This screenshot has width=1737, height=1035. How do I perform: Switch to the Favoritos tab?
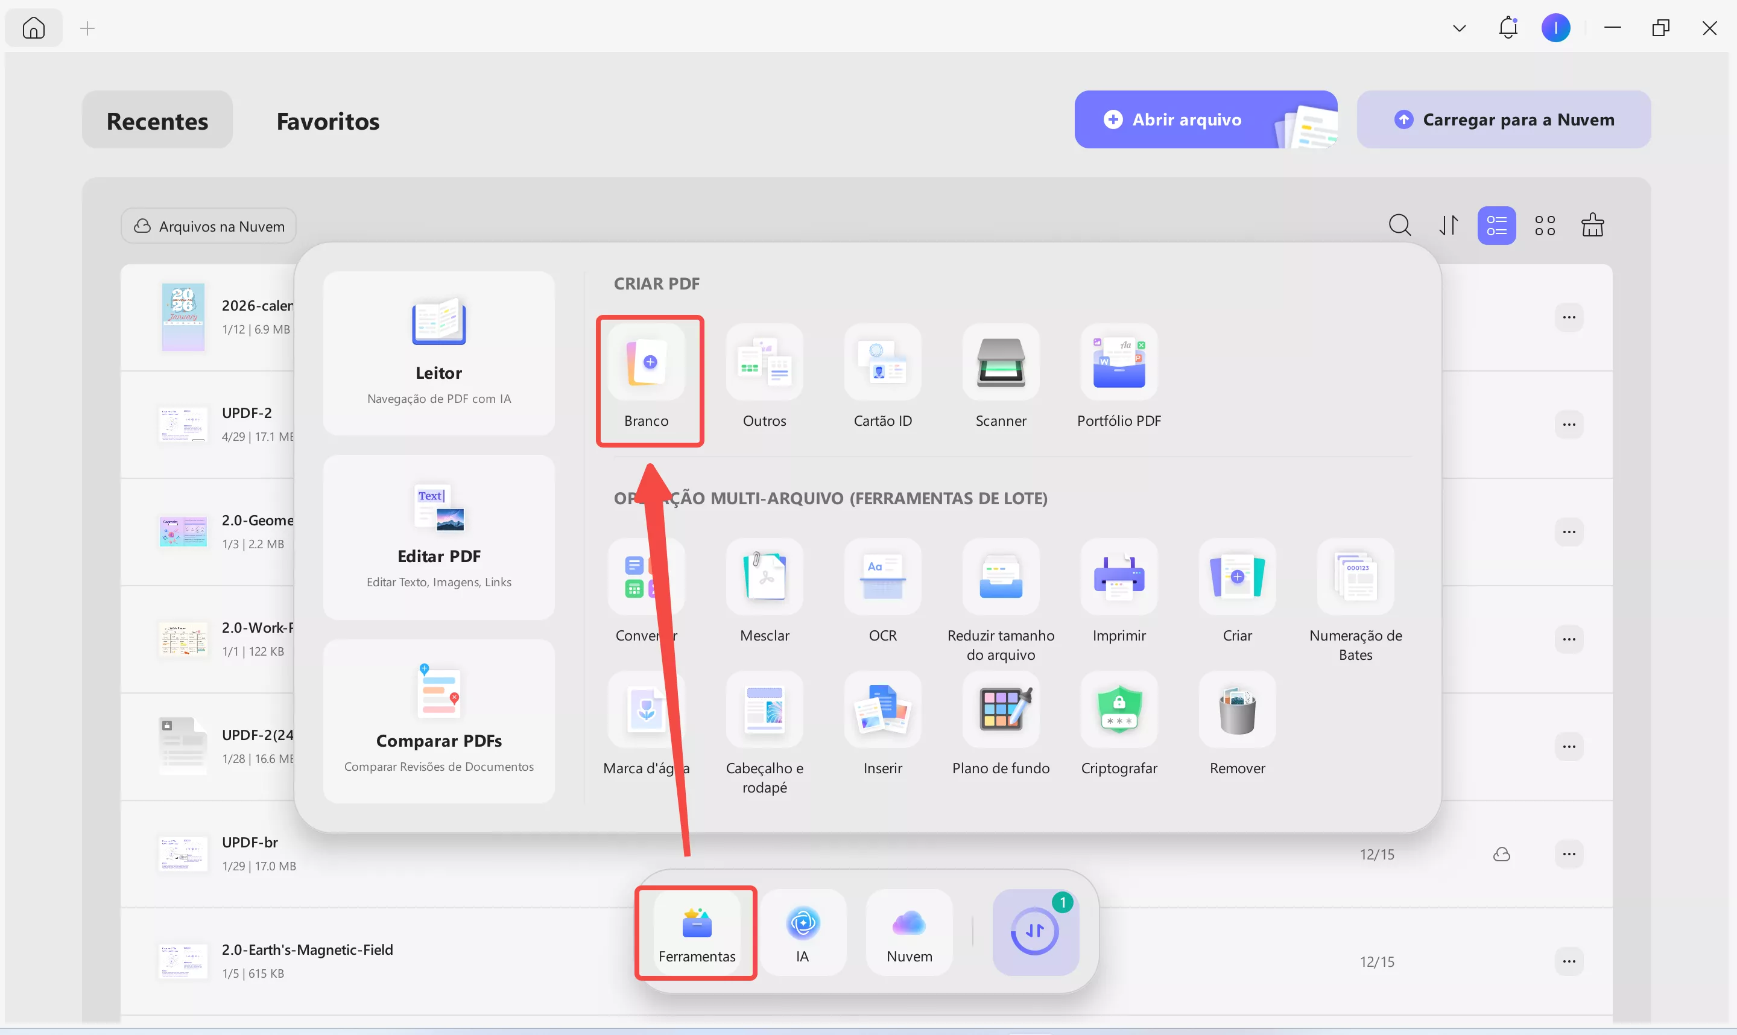pyautogui.click(x=327, y=121)
